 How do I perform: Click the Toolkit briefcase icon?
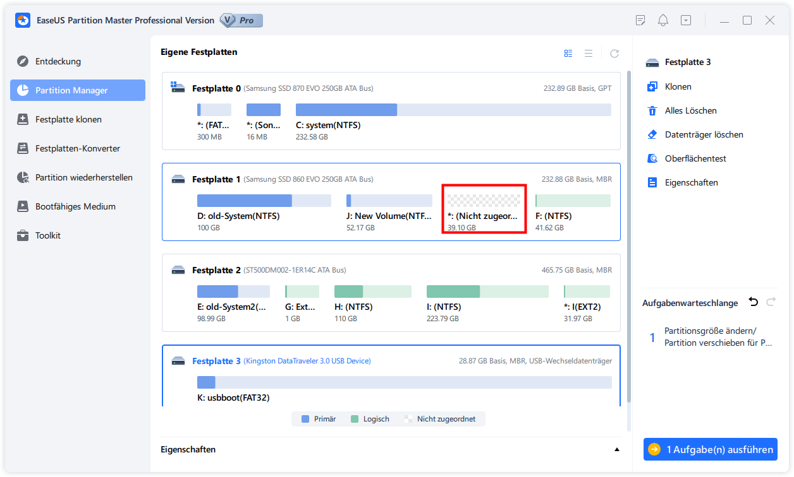(23, 235)
